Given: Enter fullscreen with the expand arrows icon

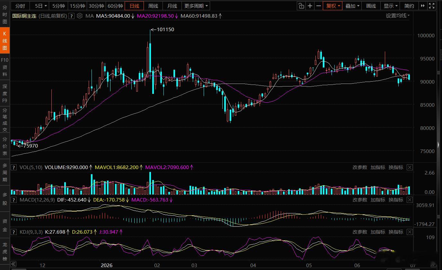Looking at the screenshot, I should [431, 6].
